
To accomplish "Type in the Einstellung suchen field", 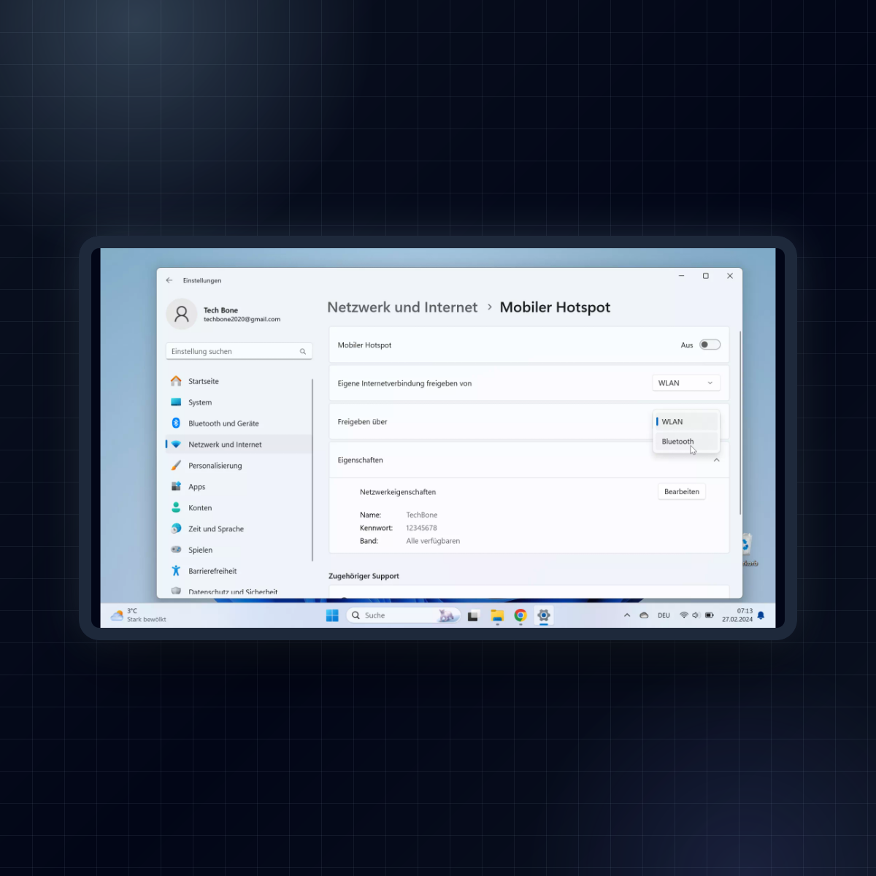I will click(239, 352).
